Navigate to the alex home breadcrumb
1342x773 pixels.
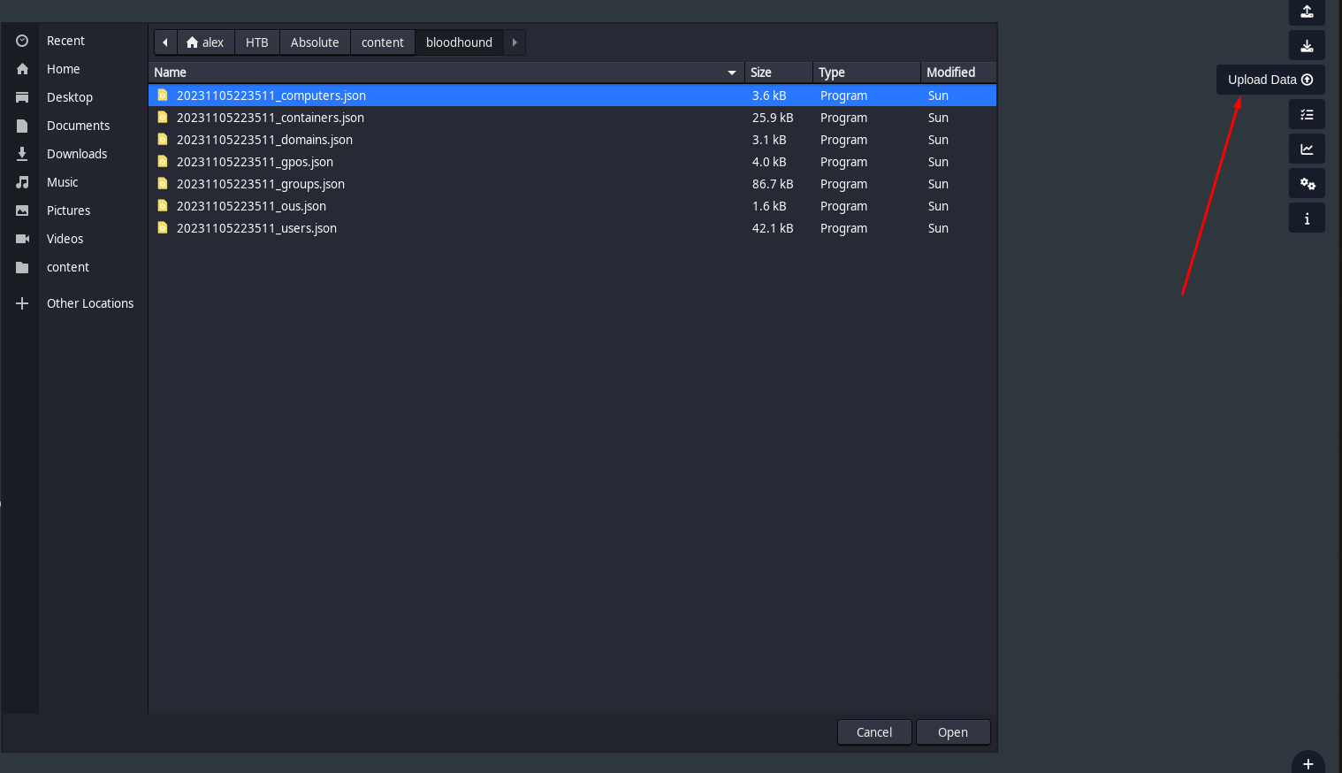(x=205, y=42)
